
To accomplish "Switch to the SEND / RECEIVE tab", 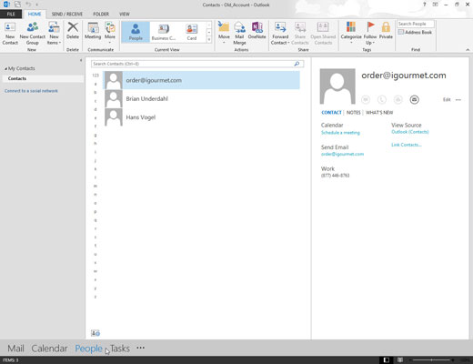I will coord(67,14).
